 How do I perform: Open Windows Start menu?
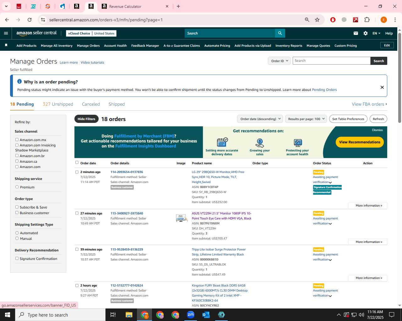click(8, 315)
